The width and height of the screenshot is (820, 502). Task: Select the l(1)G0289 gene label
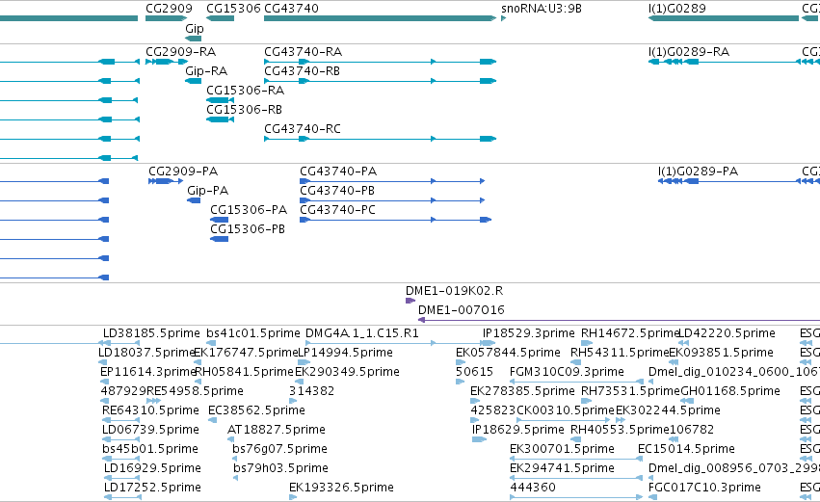click(676, 9)
